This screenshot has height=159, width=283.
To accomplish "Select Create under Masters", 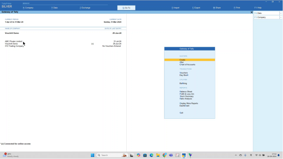I will click(x=190, y=60).
